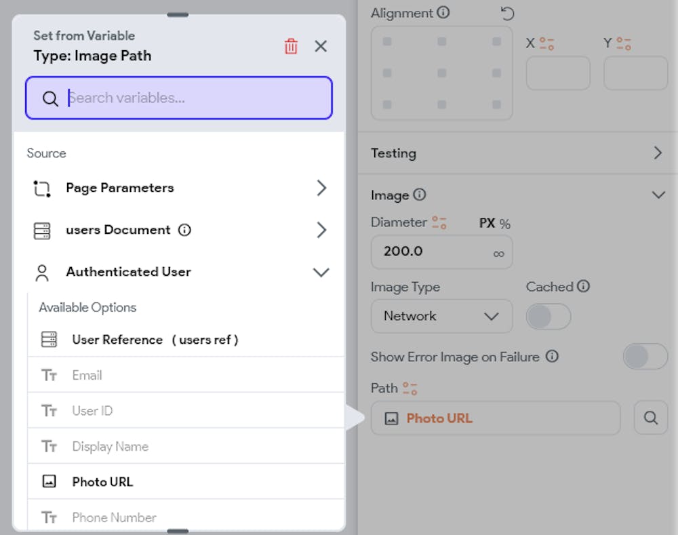This screenshot has width=678, height=535.
Task: Switch Diameter unit to percent
Action: pos(505,224)
